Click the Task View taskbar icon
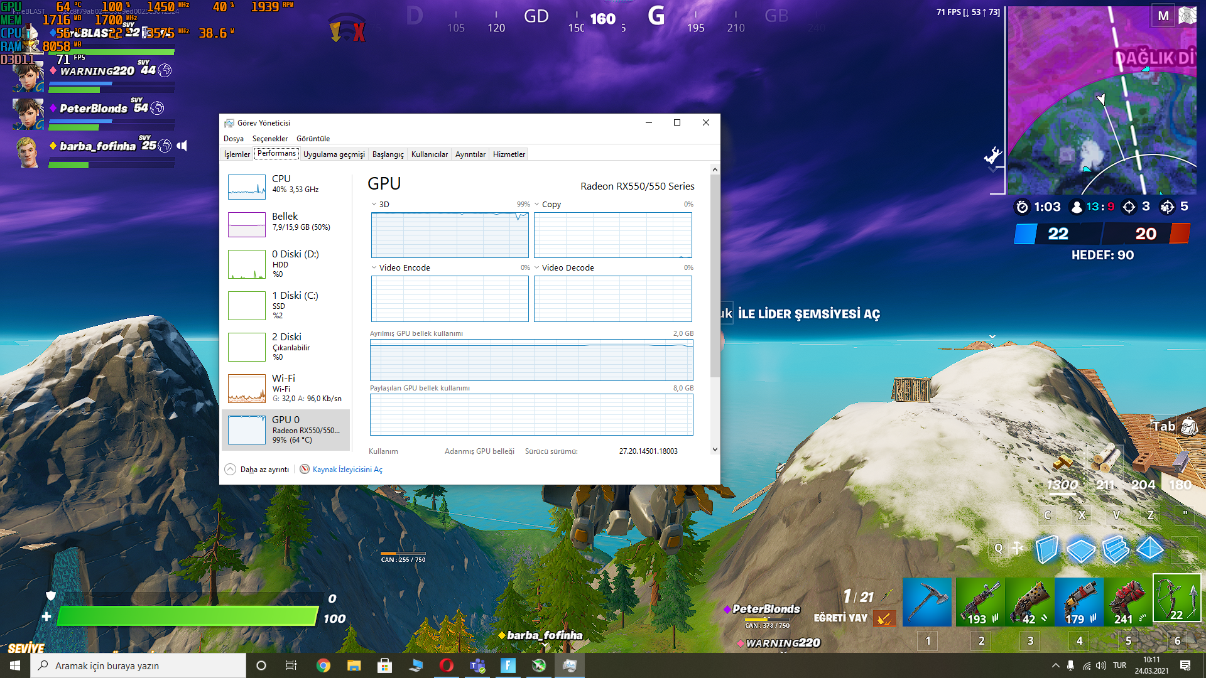 pyautogui.click(x=291, y=665)
